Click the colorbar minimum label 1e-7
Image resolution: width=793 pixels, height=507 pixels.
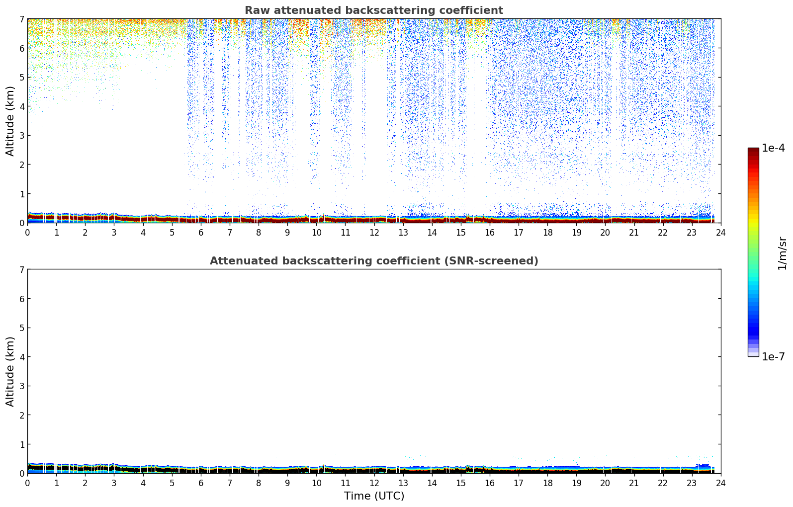[x=773, y=356]
